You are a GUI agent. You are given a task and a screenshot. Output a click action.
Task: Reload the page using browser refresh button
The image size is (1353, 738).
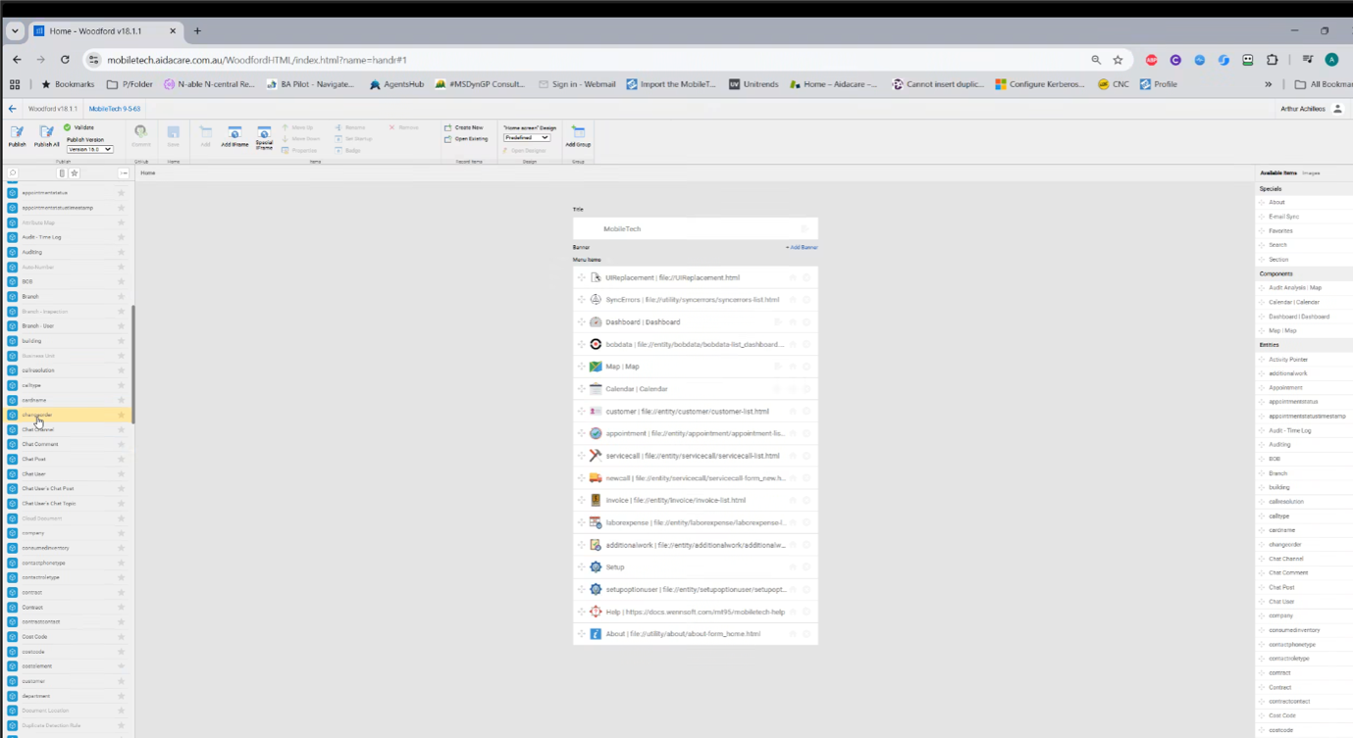click(x=65, y=60)
